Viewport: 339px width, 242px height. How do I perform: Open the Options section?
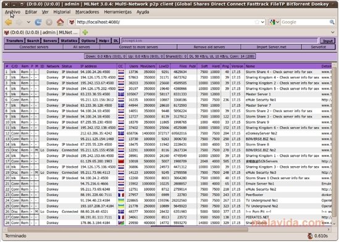88,41
